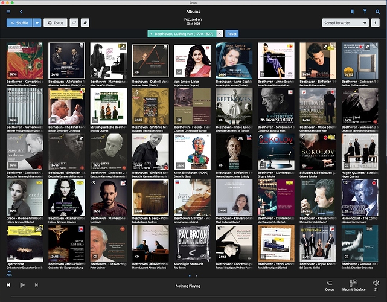
Task: Open Alice Sara Ott Klaviersonaten album
Action: [x=109, y=61]
